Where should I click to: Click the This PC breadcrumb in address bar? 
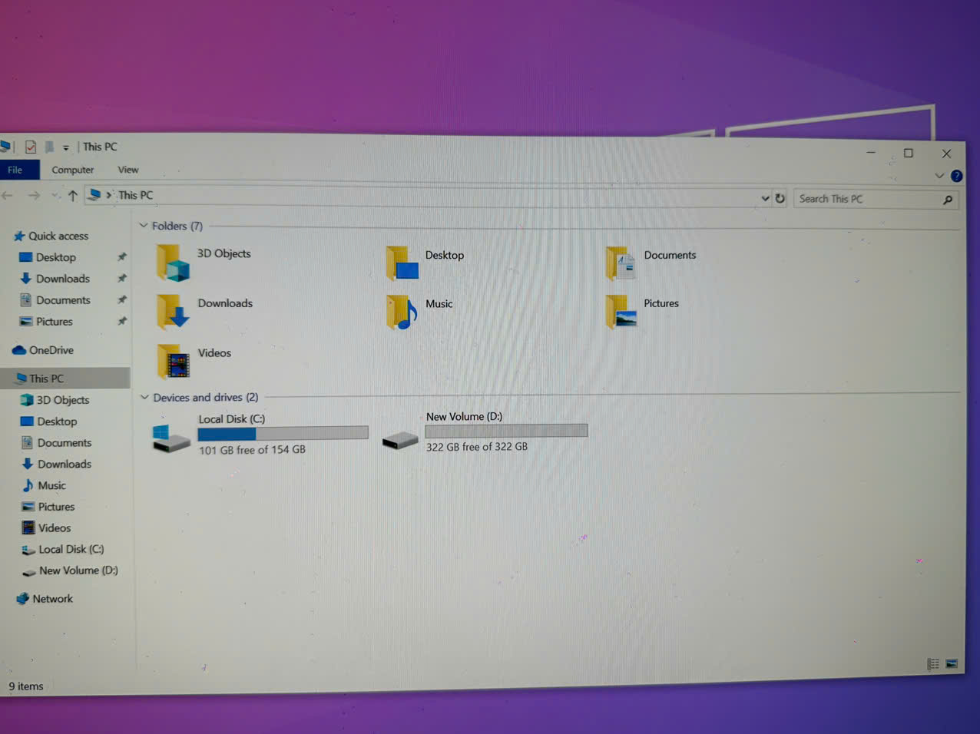[135, 195]
